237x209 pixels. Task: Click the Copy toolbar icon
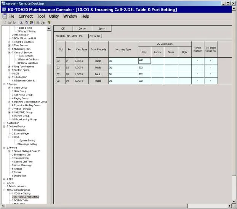point(26,23)
